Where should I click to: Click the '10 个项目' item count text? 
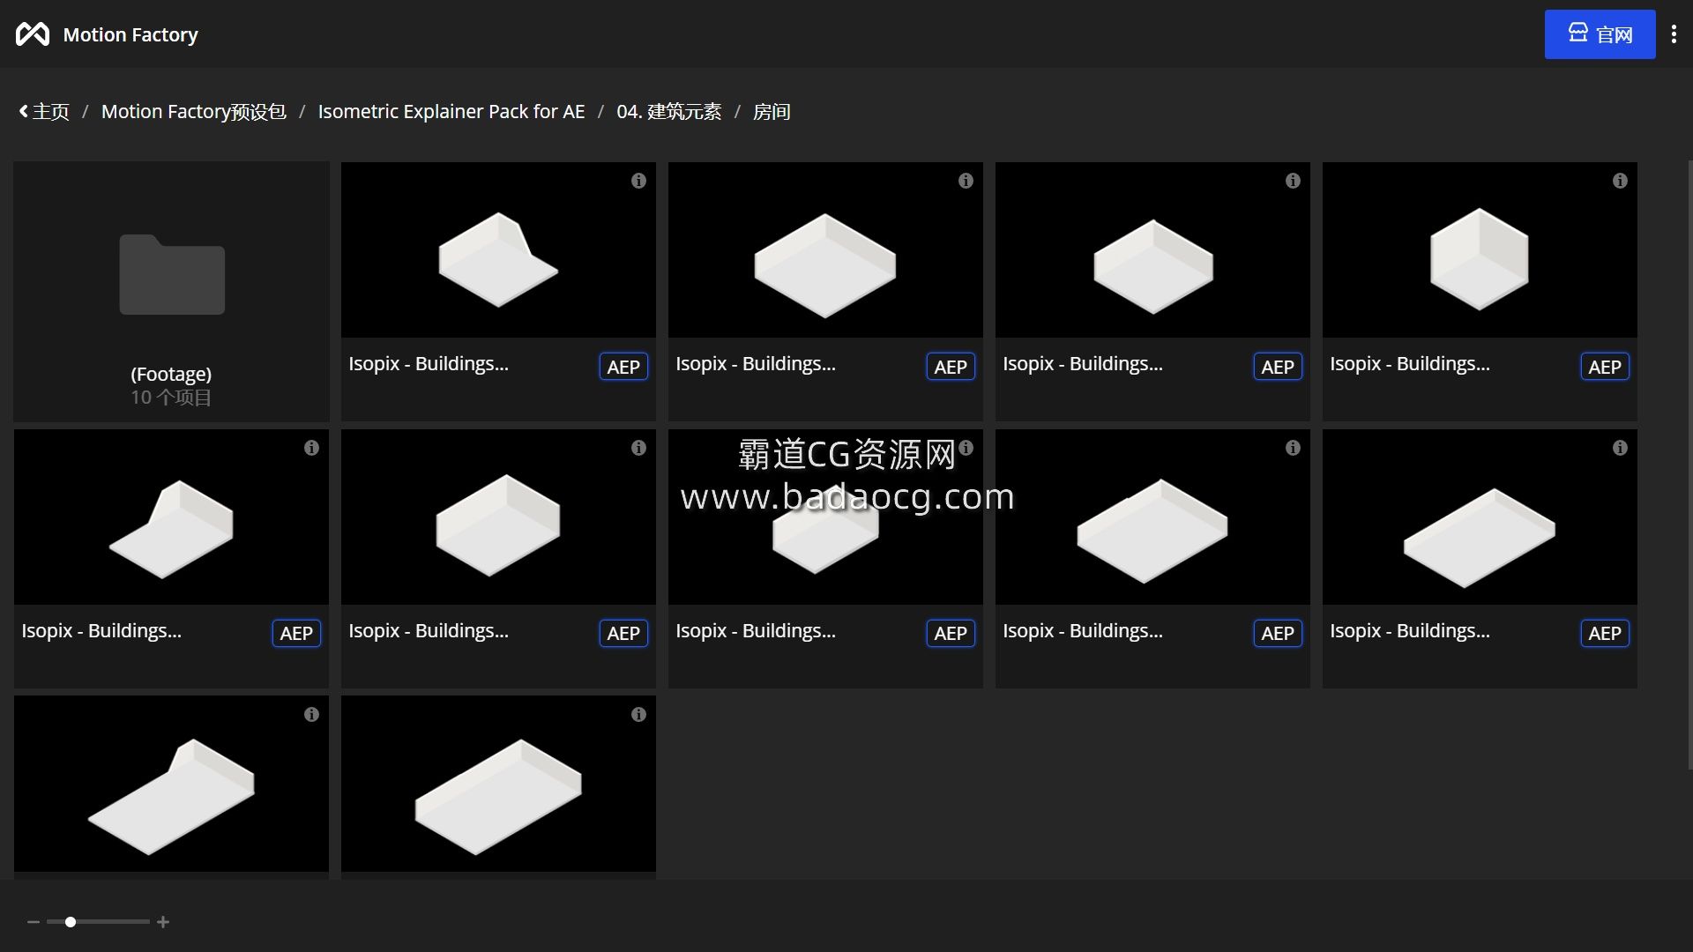(171, 398)
